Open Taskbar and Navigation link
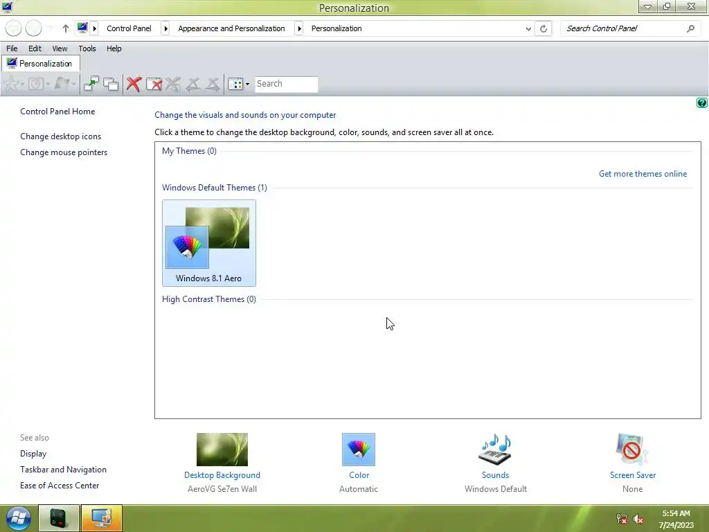 click(x=63, y=470)
